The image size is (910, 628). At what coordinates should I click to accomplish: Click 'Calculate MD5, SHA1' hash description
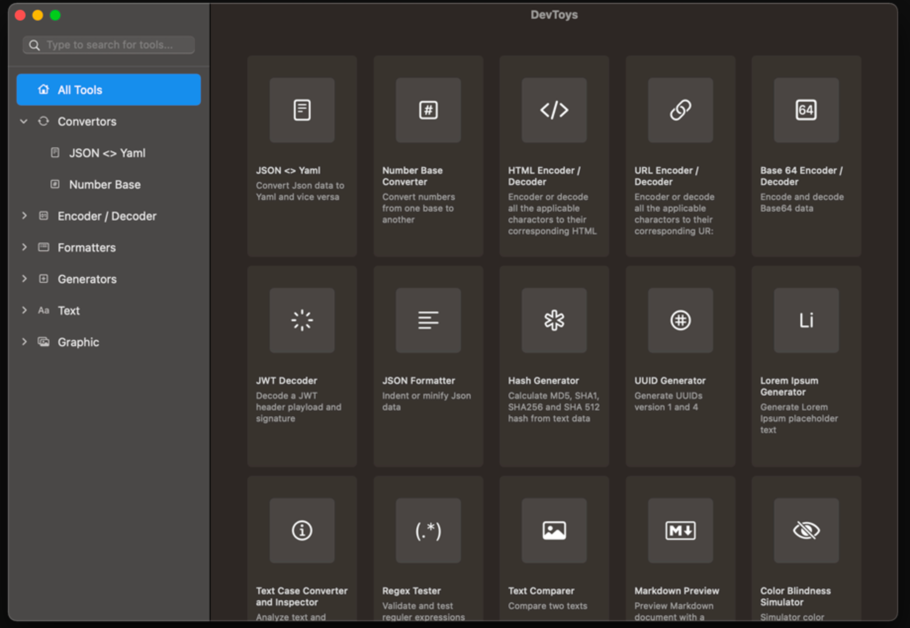554,407
